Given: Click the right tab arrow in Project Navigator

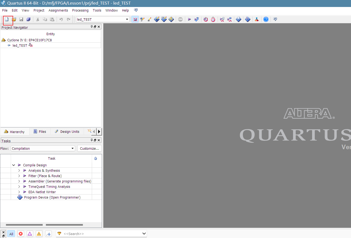Looking at the screenshot, I should pyautogui.click(x=99, y=131).
